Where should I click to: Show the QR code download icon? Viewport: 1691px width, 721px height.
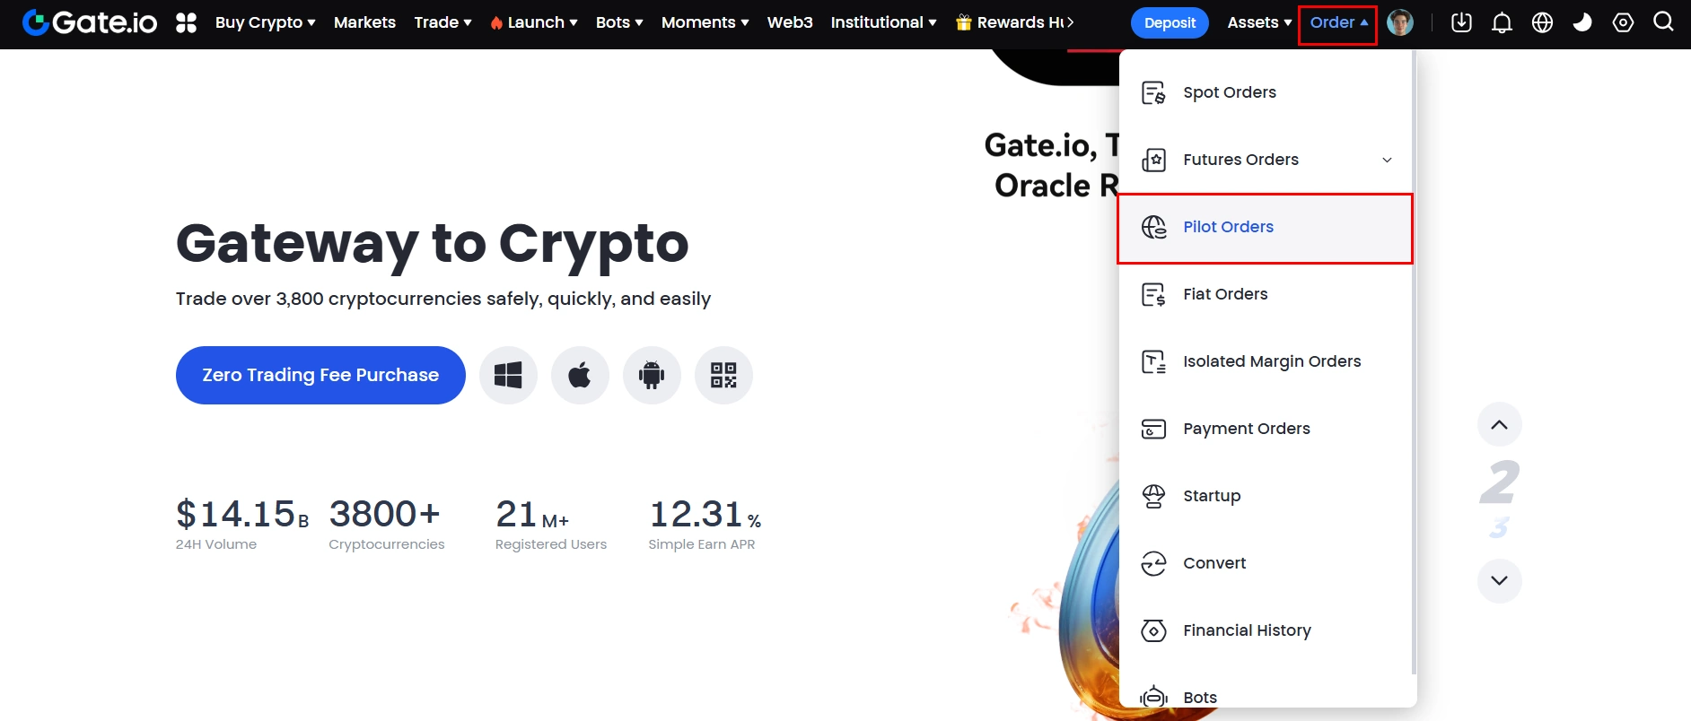(723, 375)
